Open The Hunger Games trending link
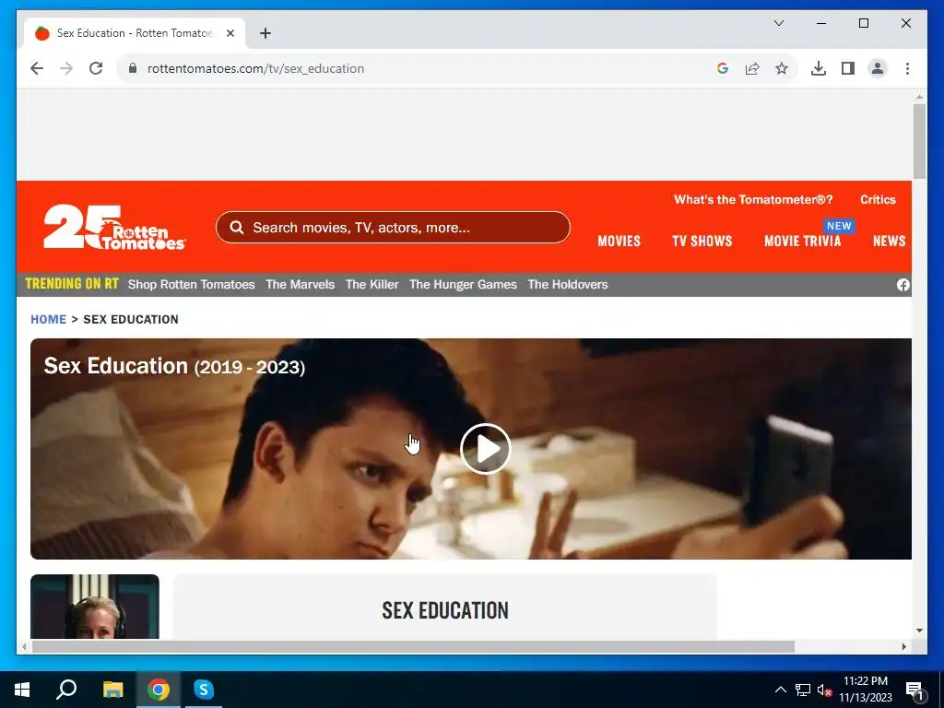Screen dimensions: 944x708 (463, 284)
